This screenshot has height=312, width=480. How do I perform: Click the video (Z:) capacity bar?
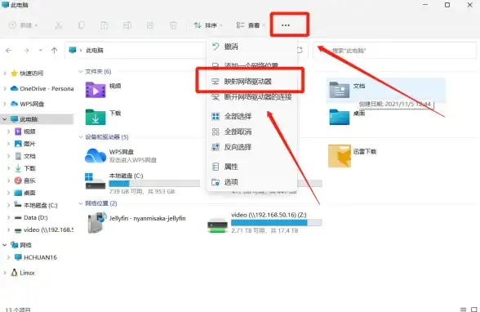[x=277, y=223]
